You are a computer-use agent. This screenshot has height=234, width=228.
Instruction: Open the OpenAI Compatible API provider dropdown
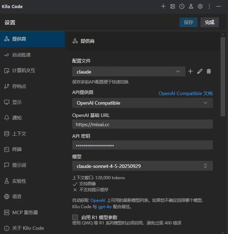click(x=142, y=103)
